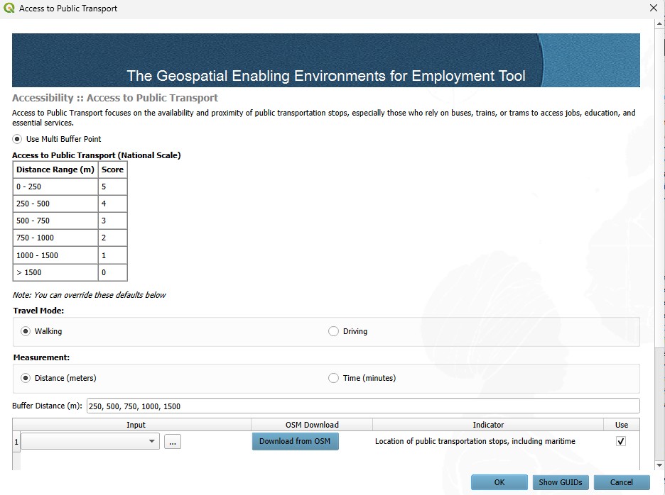
Task: Click the QGIS logo in title bar
Action: tap(9, 8)
